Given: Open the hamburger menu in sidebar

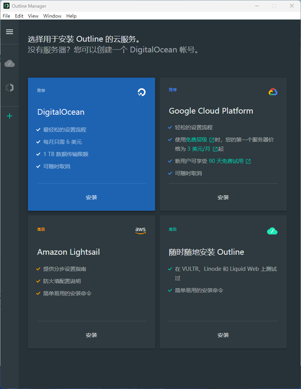Looking at the screenshot, I should [x=10, y=32].
